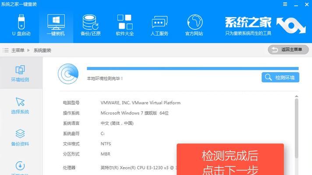Click the 文件格式 label
312x175 pixels.
[71, 143]
